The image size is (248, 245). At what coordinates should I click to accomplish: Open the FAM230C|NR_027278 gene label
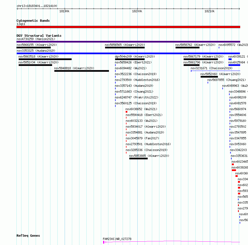pos(117,239)
